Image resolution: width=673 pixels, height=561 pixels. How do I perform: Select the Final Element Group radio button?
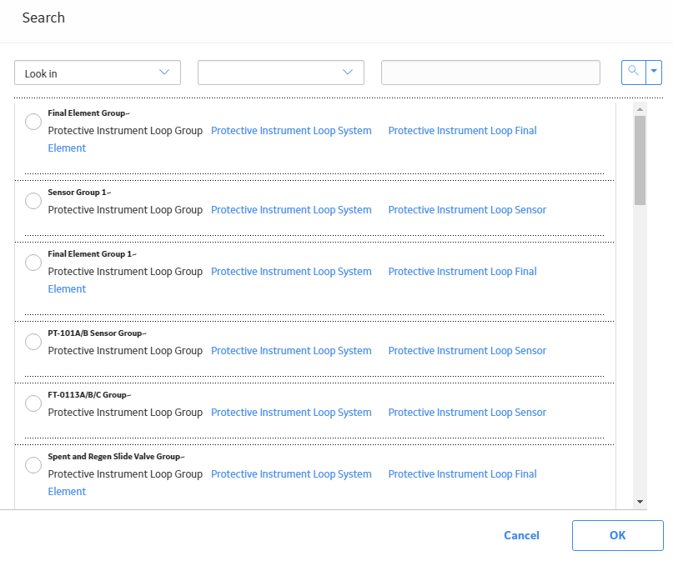33,122
